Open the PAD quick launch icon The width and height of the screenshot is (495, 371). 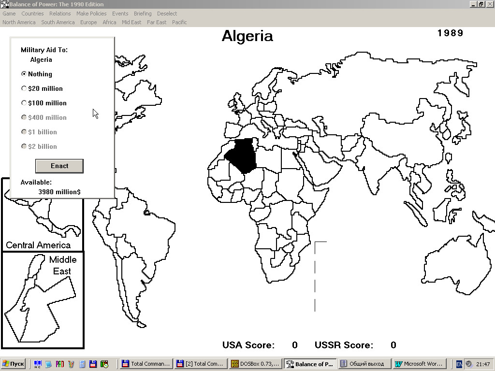click(59, 364)
